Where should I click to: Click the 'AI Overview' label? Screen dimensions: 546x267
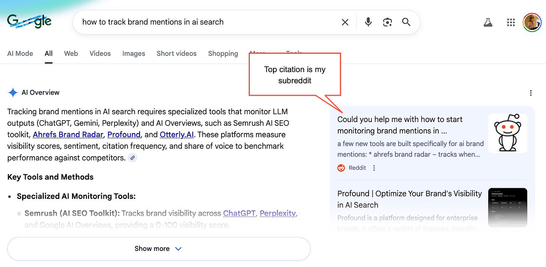pyautogui.click(x=40, y=92)
